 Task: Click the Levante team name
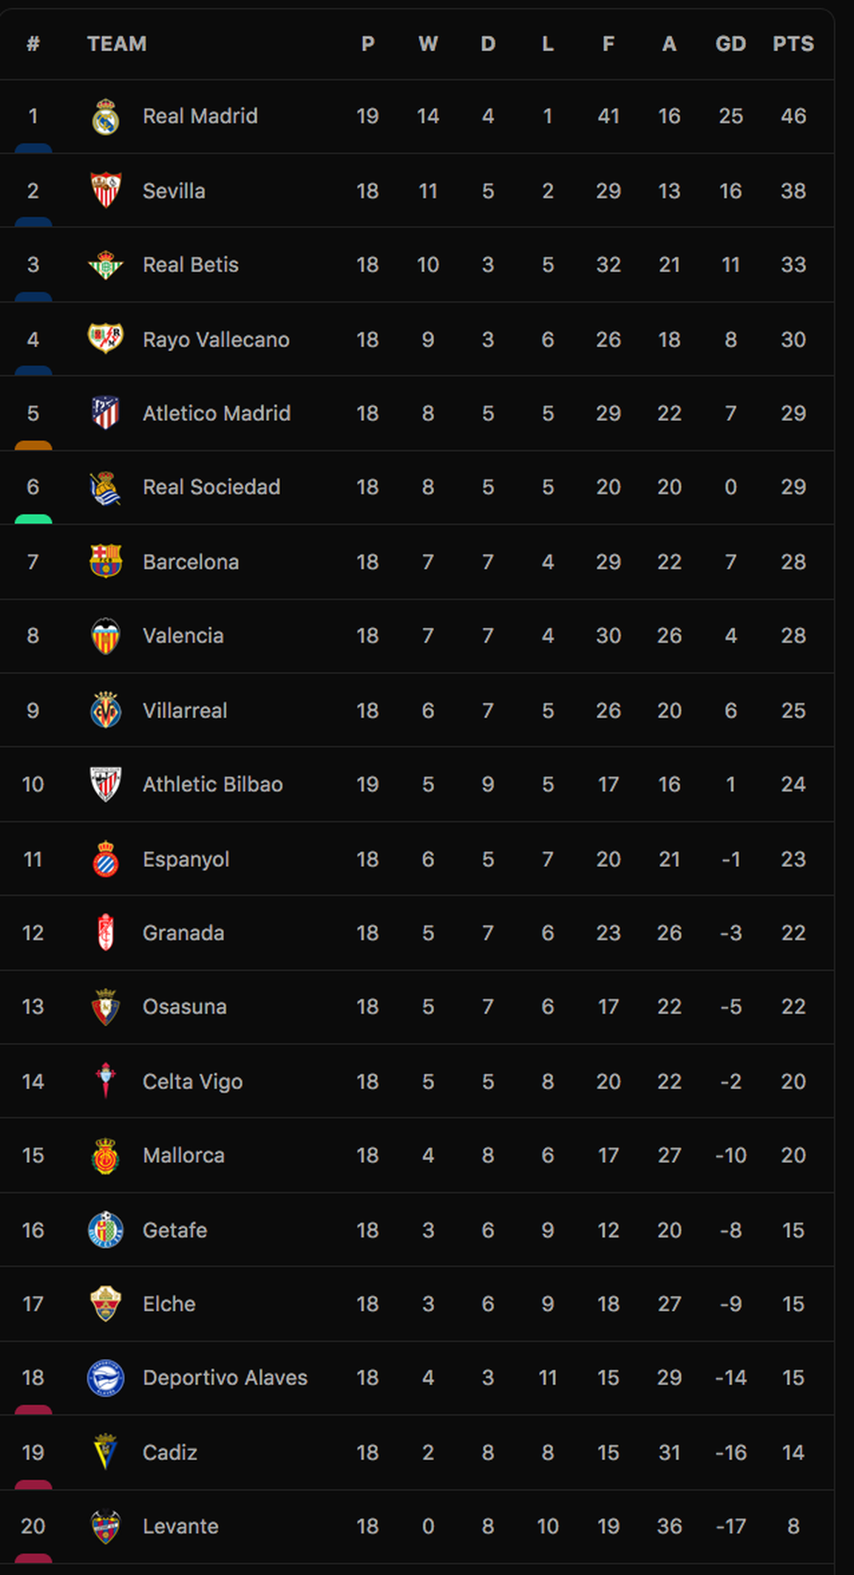180,1526
